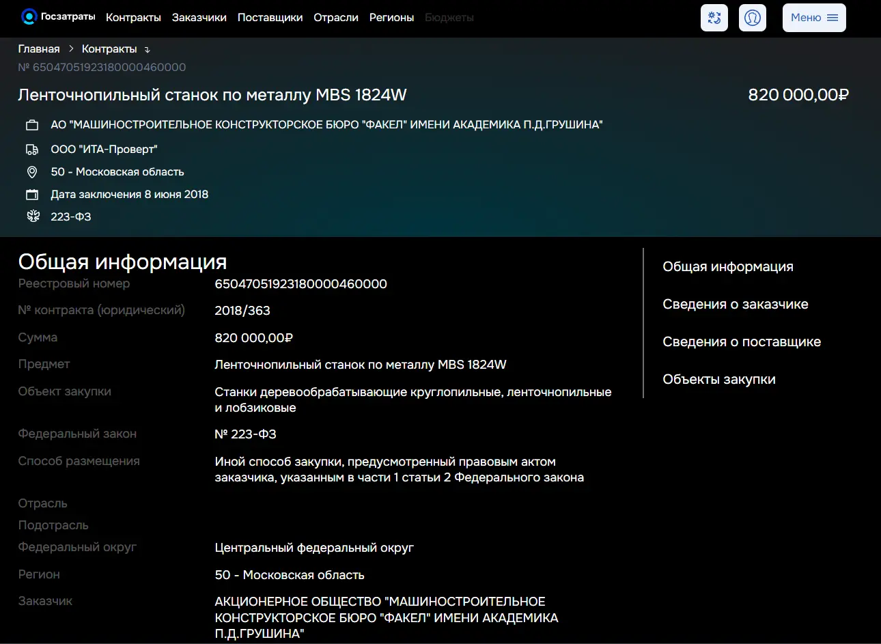
Task: Click the № 223-ФЗ federal law value
Action: coord(245,434)
